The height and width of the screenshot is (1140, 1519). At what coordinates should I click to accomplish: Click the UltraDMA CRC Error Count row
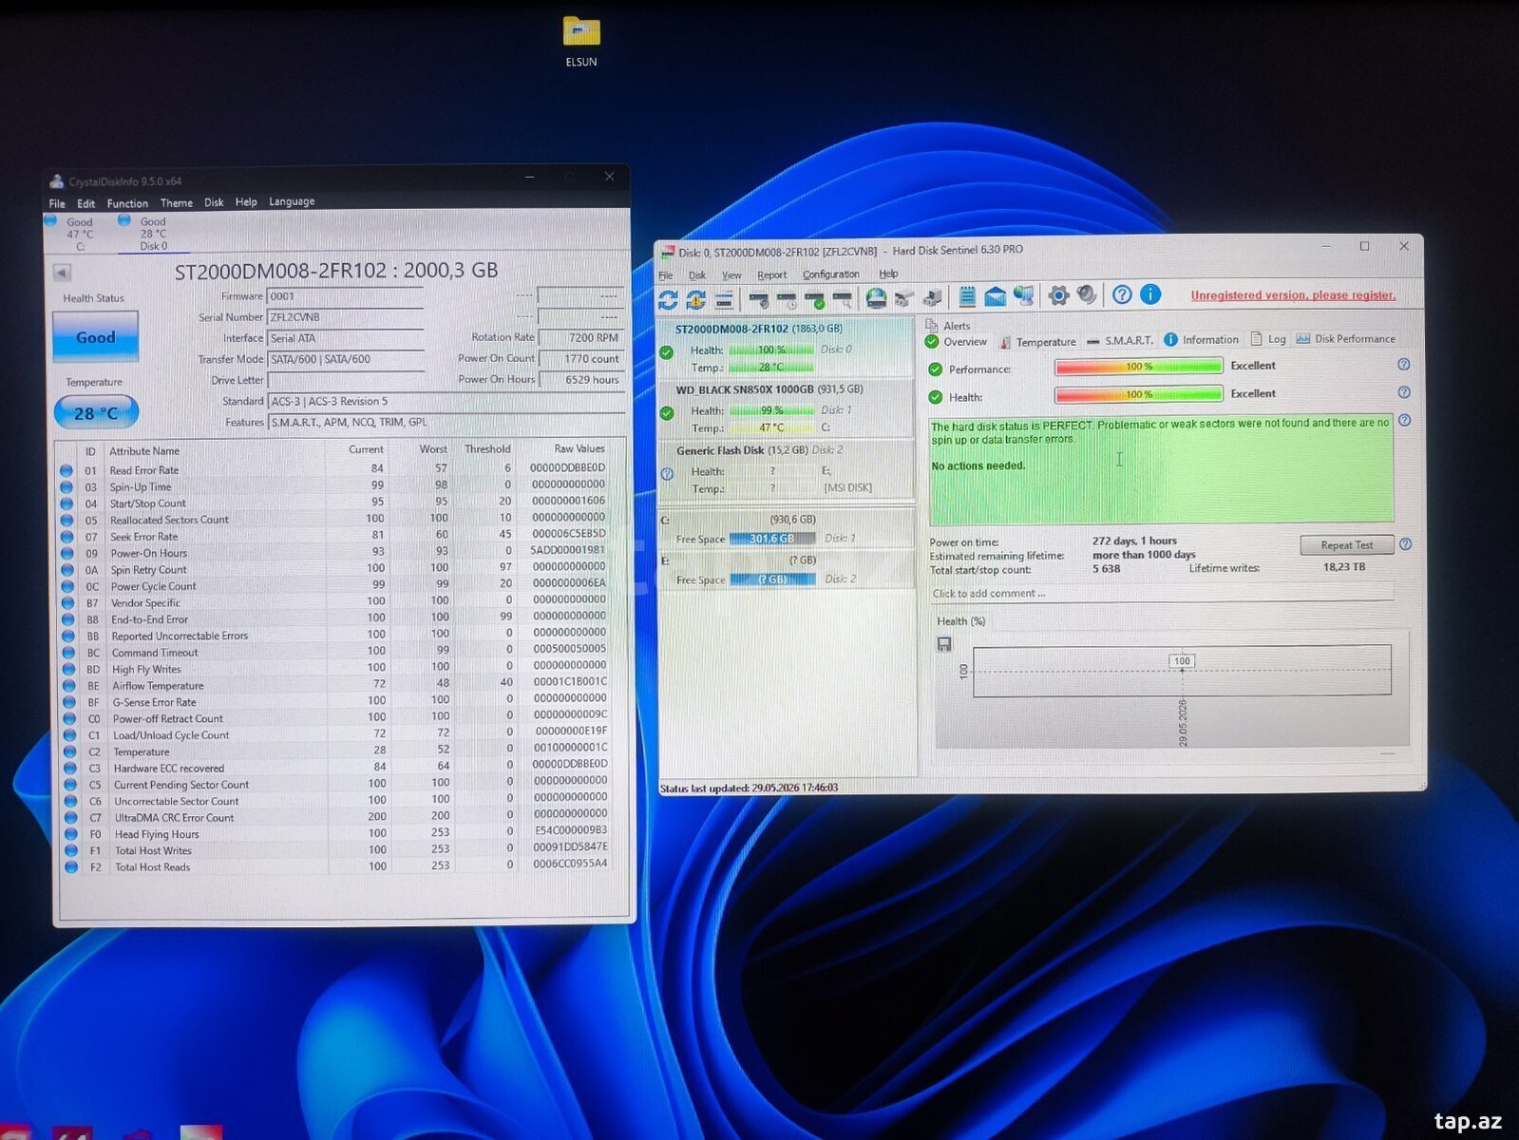(336, 818)
